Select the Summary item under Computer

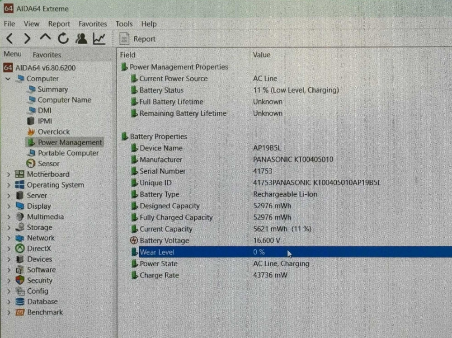pyautogui.click(x=52, y=89)
